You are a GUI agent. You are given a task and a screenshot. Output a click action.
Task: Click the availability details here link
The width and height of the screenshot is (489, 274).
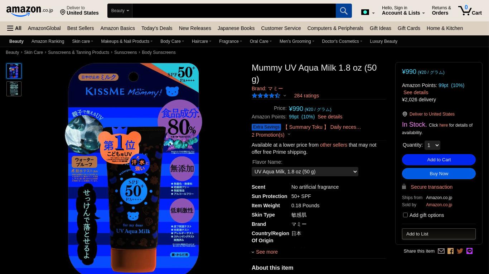tap(444, 125)
